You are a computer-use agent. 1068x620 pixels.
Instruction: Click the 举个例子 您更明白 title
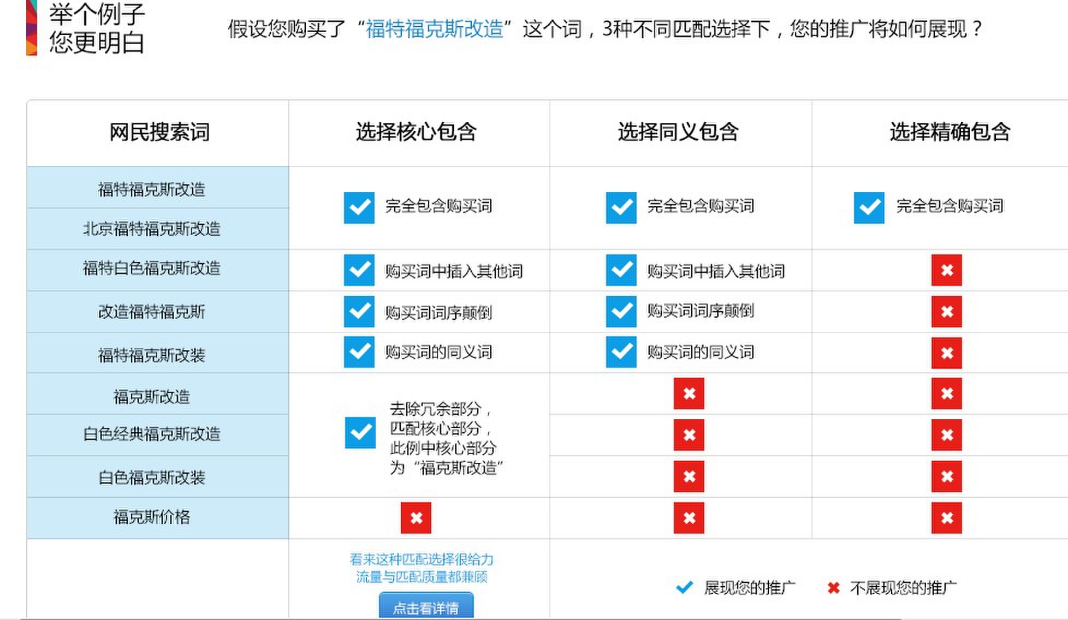pyautogui.click(x=97, y=28)
